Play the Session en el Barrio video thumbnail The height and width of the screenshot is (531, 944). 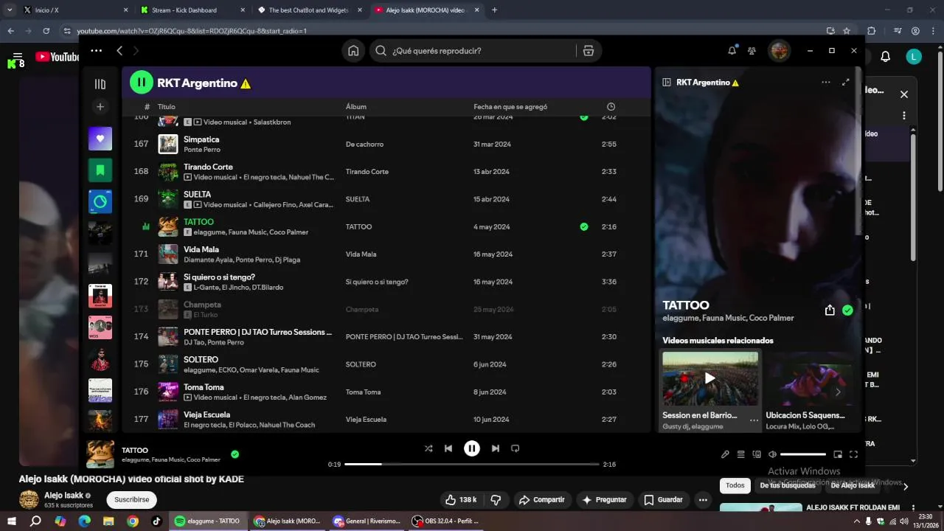click(x=710, y=378)
